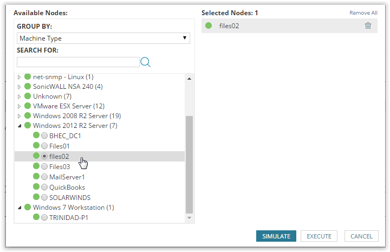Click the Files03 node name
This screenshot has height=252, width=390.
[60, 167]
